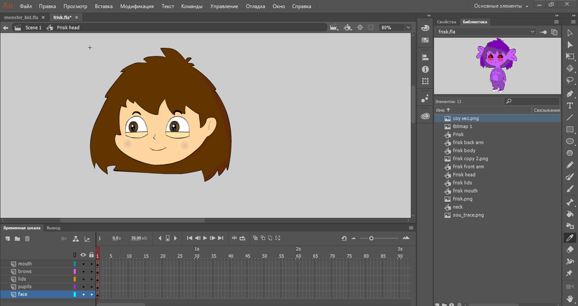578x306 pixels.
Task: Select the Eyedropper tool
Action: [570, 237]
